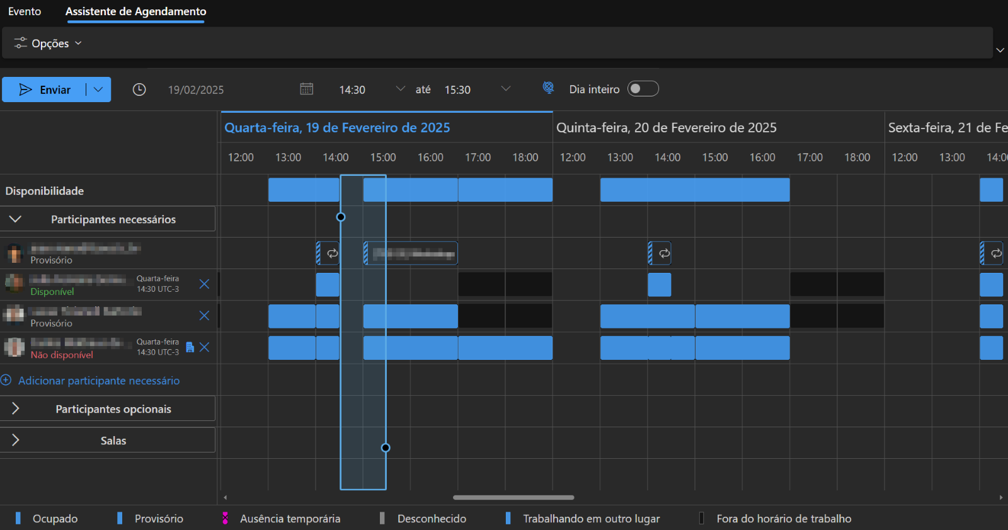Select the avatar of the Disponível participant
Image resolution: width=1008 pixels, height=530 pixels.
coord(14,283)
